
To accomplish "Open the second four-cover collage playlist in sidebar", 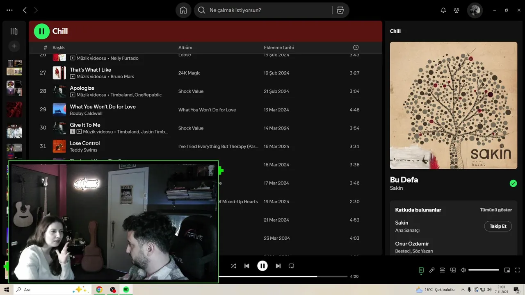I will coord(14,88).
